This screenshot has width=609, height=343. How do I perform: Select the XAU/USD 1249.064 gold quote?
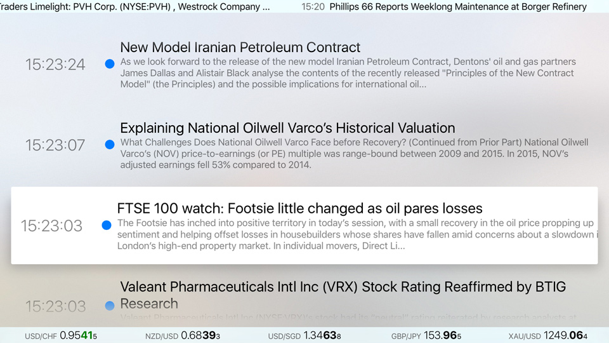click(548, 335)
